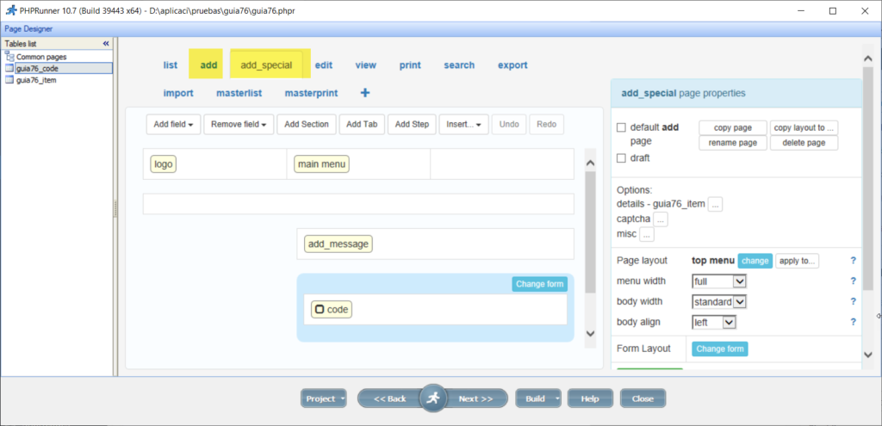Select the guia76_item table icon
Image resolution: width=882 pixels, height=426 pixels.
click(x=9, y=80)
